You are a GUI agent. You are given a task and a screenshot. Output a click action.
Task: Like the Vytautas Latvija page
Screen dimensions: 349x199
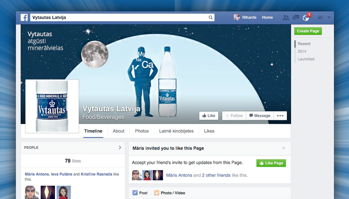point(209,115)
